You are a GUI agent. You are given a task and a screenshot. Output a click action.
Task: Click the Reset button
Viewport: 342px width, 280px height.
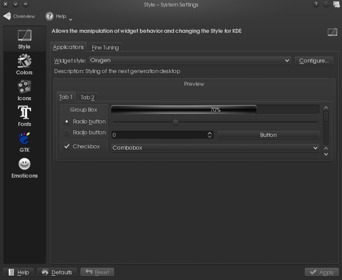(x=97, y=272)
